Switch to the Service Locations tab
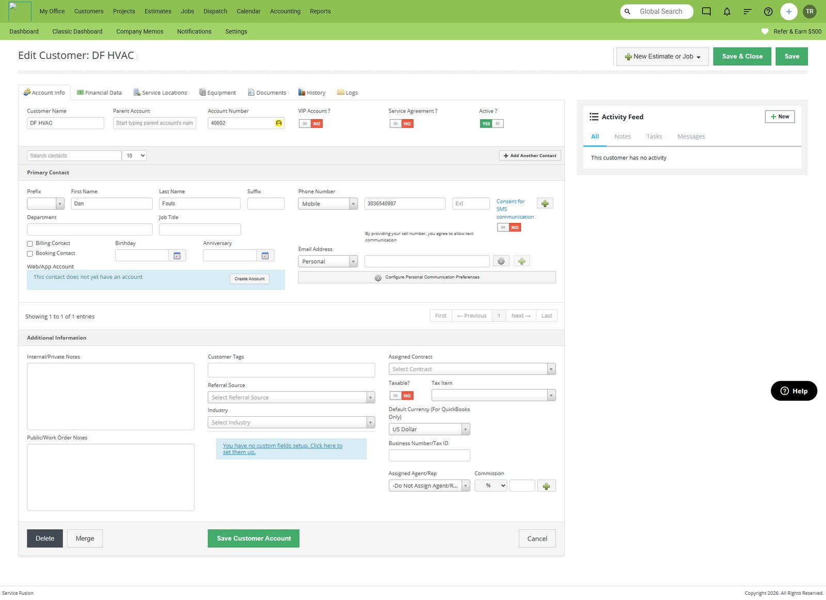The width and height of the screenshot is (826, 600). 160,92
